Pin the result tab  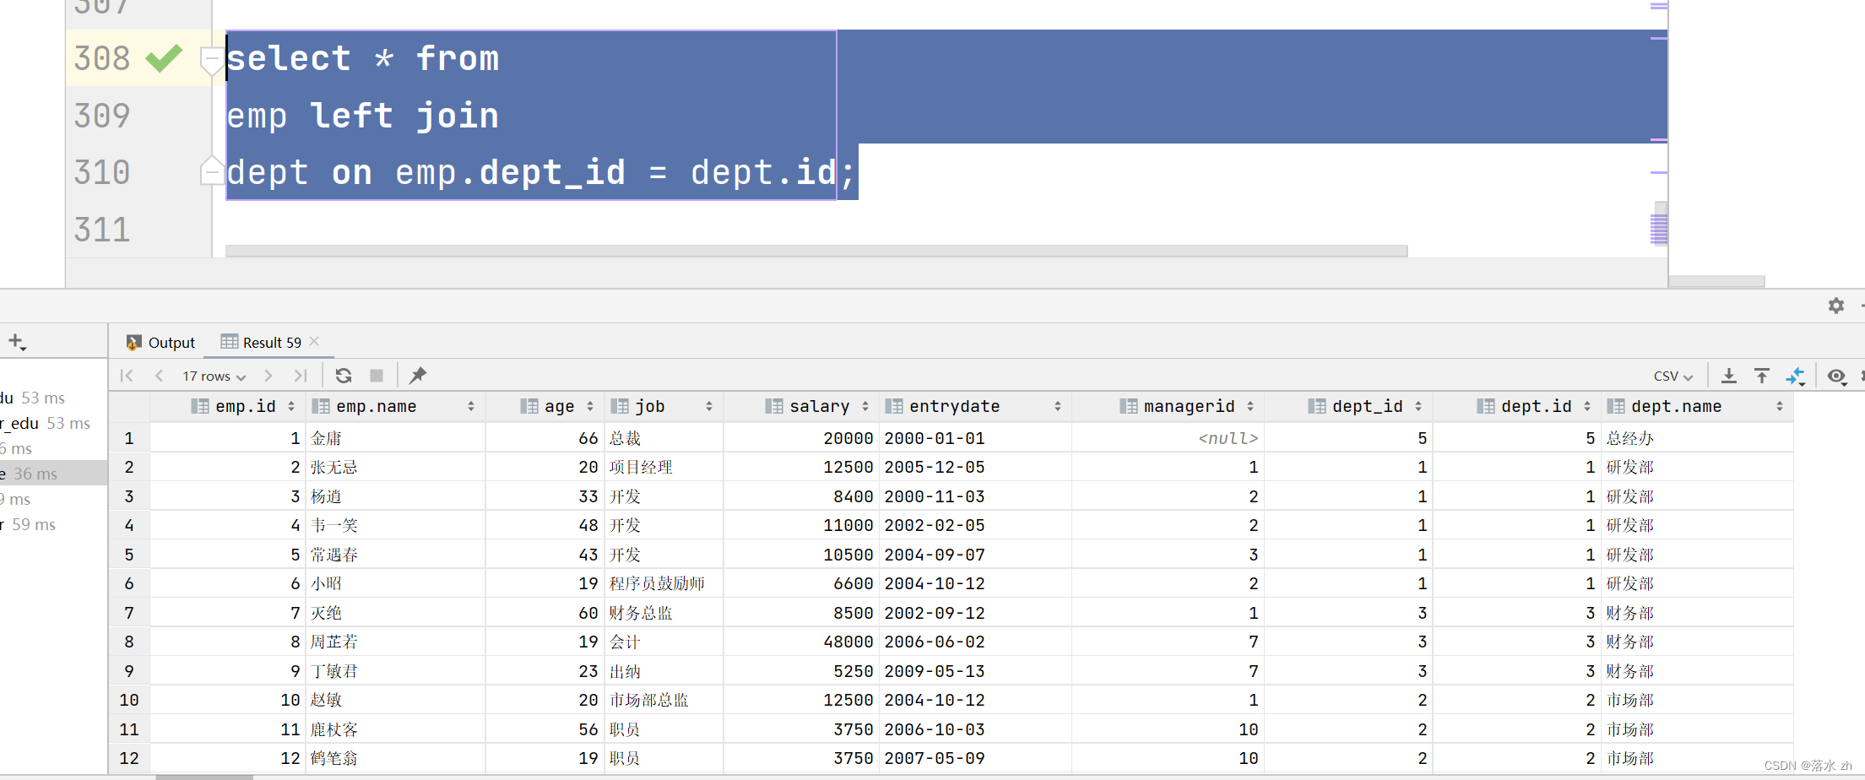click(x=418, y=376)
